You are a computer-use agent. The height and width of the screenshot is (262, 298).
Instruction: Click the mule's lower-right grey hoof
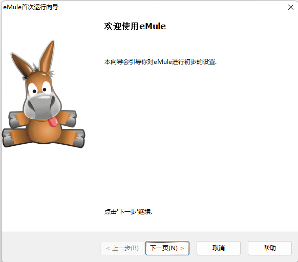point(79,138)
